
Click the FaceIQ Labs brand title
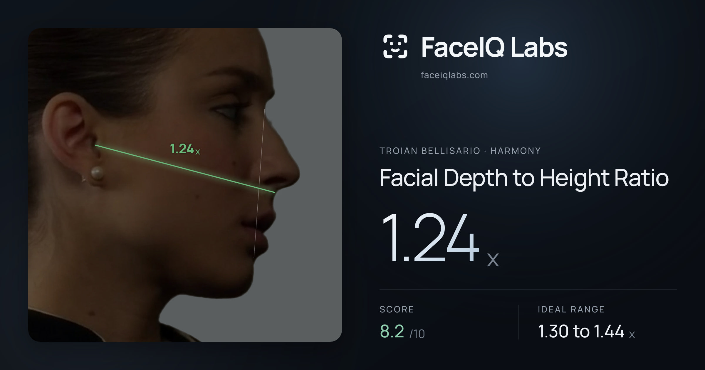point(494,47)
